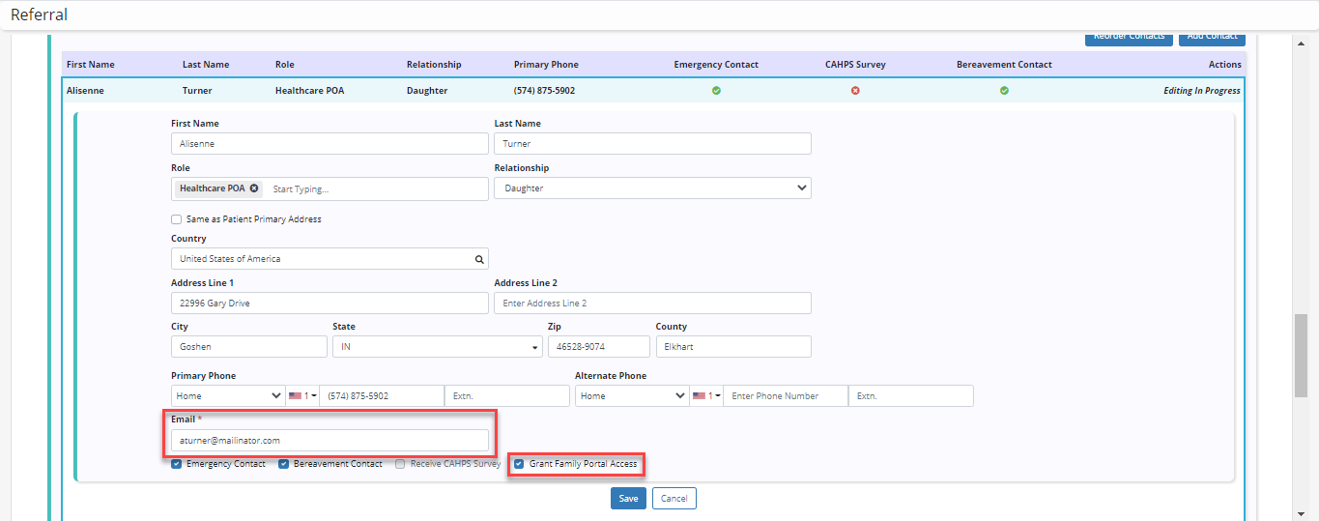
Task: Save the contact changes
Action: (x=628, y=499)
